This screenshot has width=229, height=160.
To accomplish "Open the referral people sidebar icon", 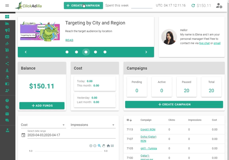I will tap(7, 90).
